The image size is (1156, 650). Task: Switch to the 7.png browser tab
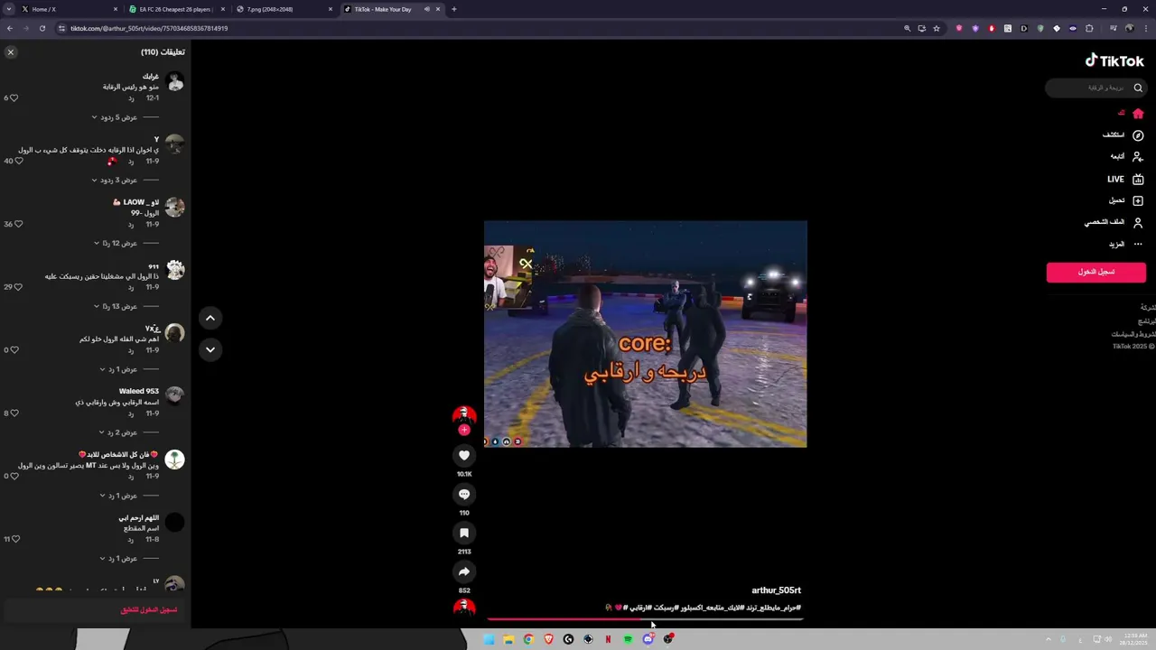pyautogui.click(x=283, y=9)
